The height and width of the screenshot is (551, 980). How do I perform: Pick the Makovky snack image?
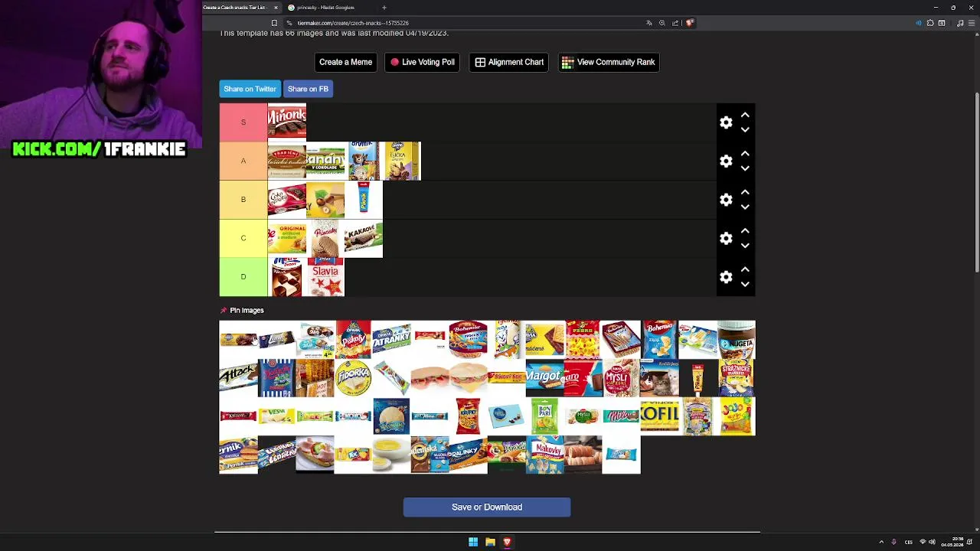544,455
